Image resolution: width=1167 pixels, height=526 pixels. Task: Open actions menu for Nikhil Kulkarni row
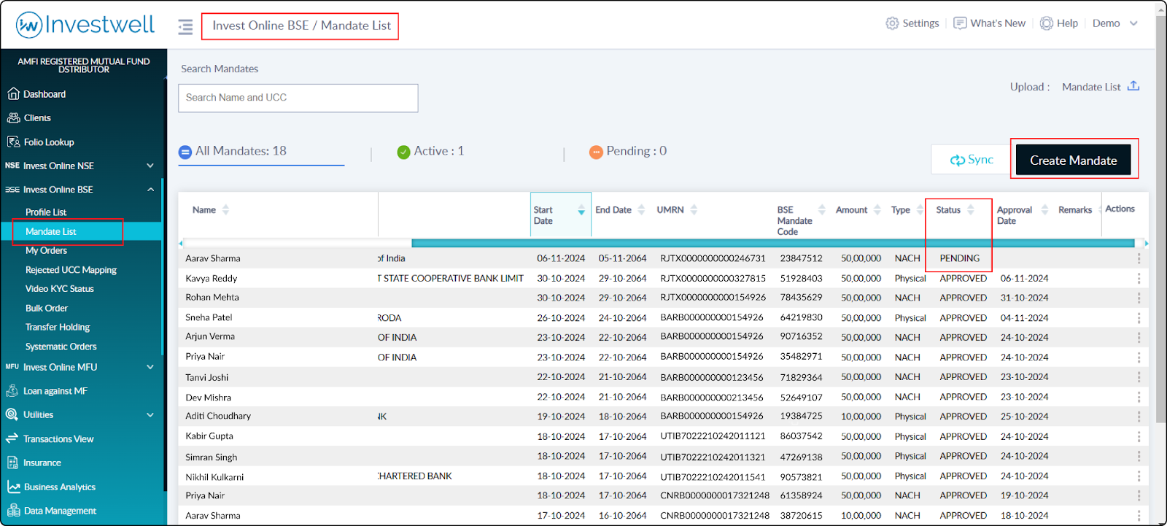[1139, 476]
